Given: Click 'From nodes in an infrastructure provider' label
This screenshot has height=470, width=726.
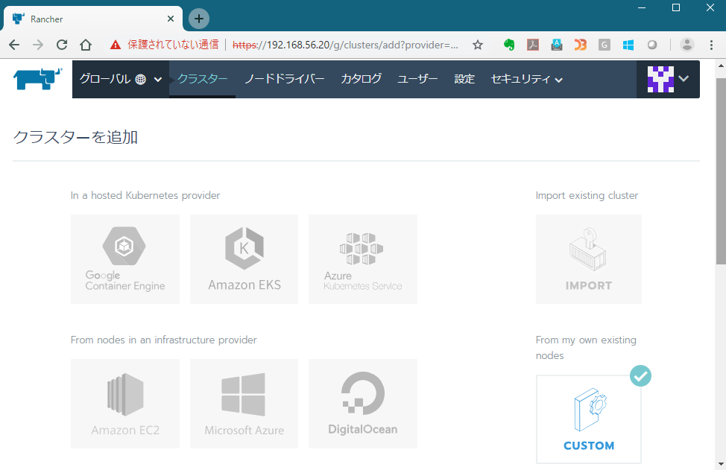Looking at the screenshot, I should tap(163, 340).
